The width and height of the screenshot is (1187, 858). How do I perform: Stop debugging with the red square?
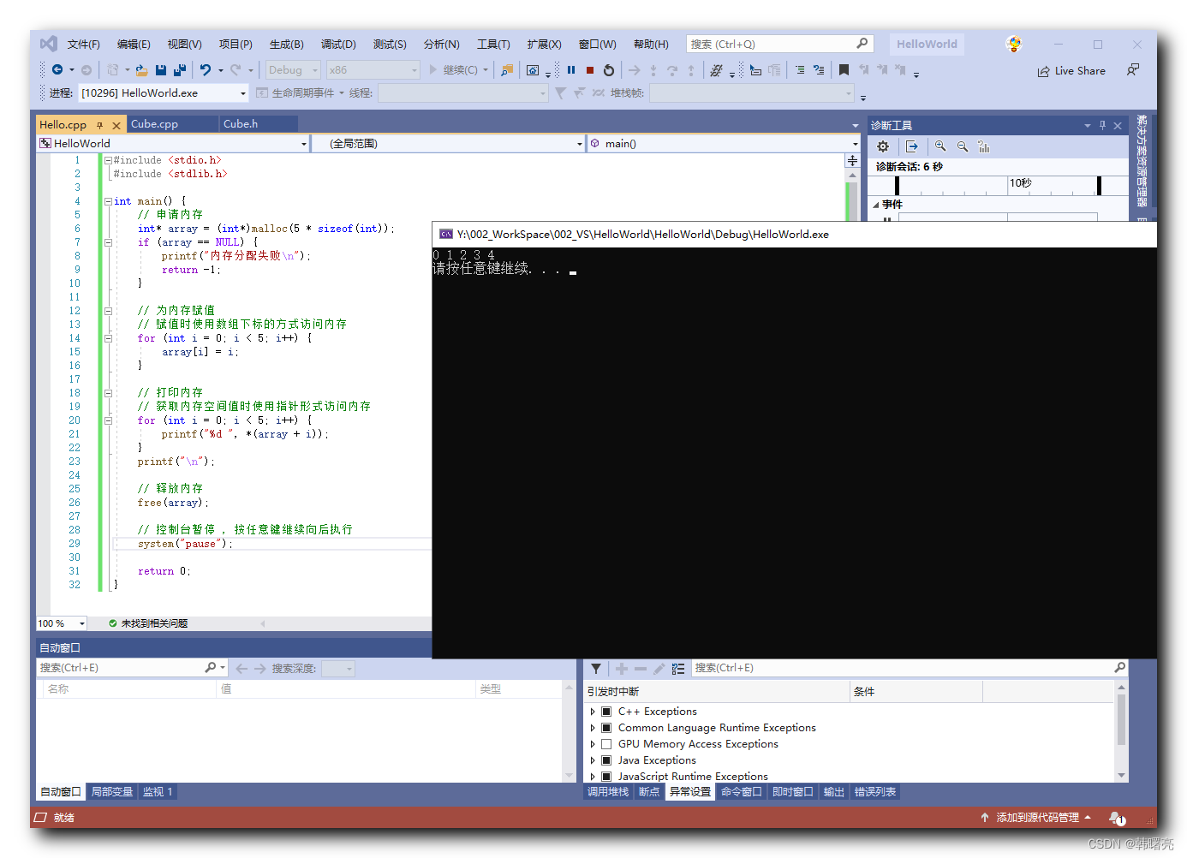coord(590,70)
